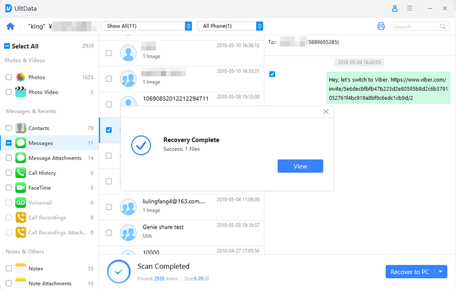Click the View button in dialog
456x289 pixels.
pos(300,166)
